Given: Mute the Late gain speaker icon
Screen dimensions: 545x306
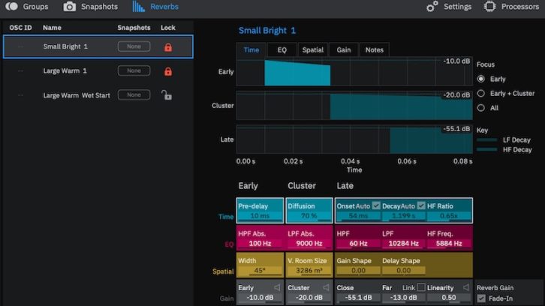Looking at the screenshot, I should (x=465, y=287).
